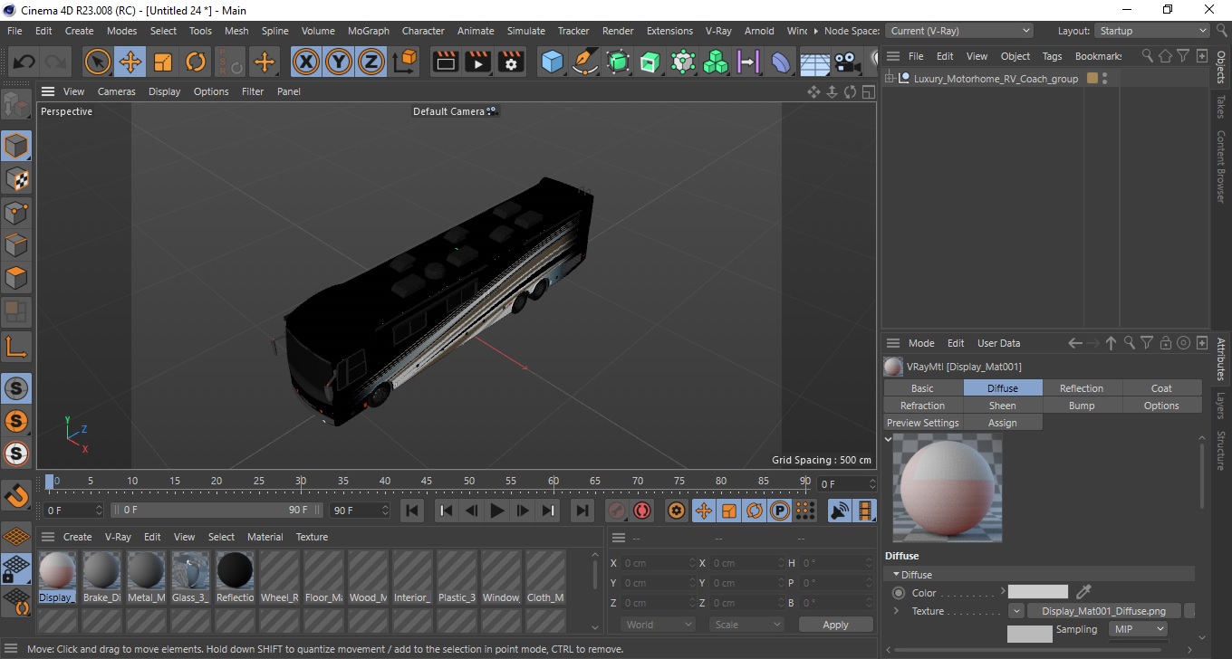Open the Texture dropdown arrow button
The image size is (1232, 659).
pyautogui.click(x=1016, y=611)
